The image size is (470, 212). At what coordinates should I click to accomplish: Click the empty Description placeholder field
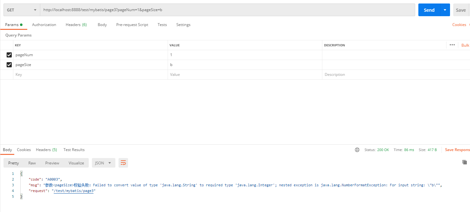(x=396, y=75)
